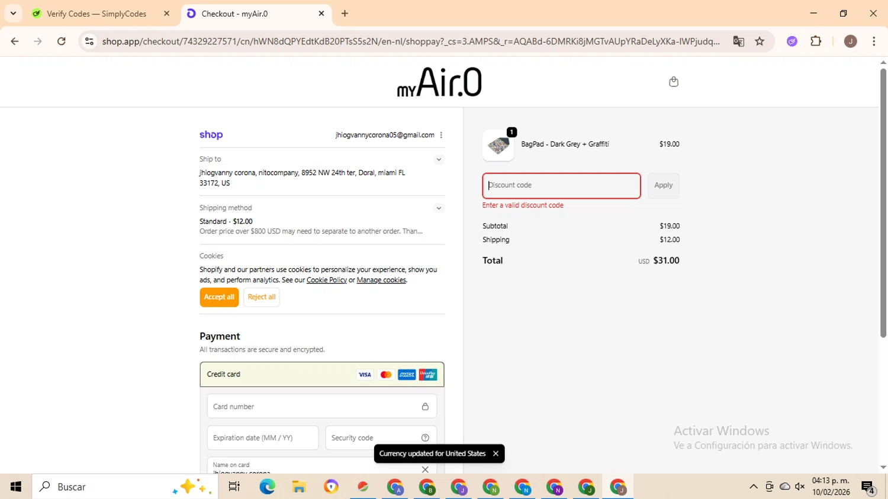
Task: Open the notification center icon
Action: tap(868, 488)
